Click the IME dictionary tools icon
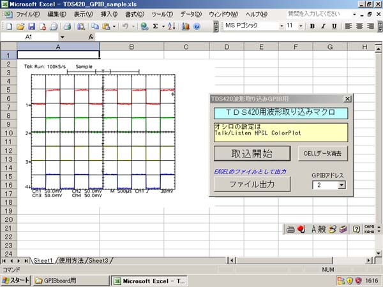 343,229
